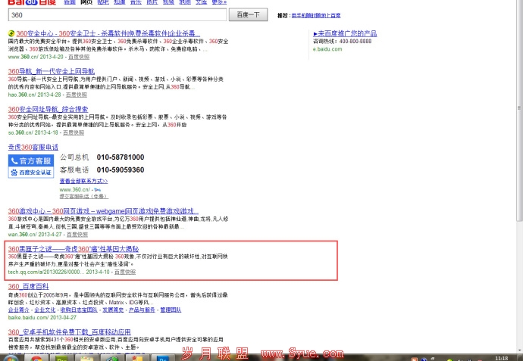The width and height of the screenshot is (523, 361).
Task: Open the 产品与服务 sublink under 百度百科
Action: click(142, 310)
